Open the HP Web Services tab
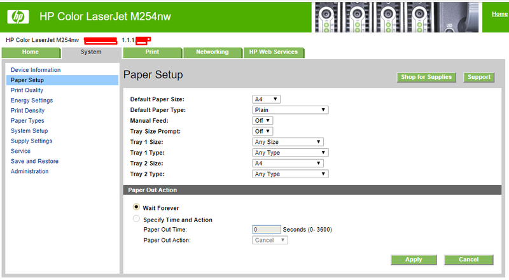 click(274, 52)
